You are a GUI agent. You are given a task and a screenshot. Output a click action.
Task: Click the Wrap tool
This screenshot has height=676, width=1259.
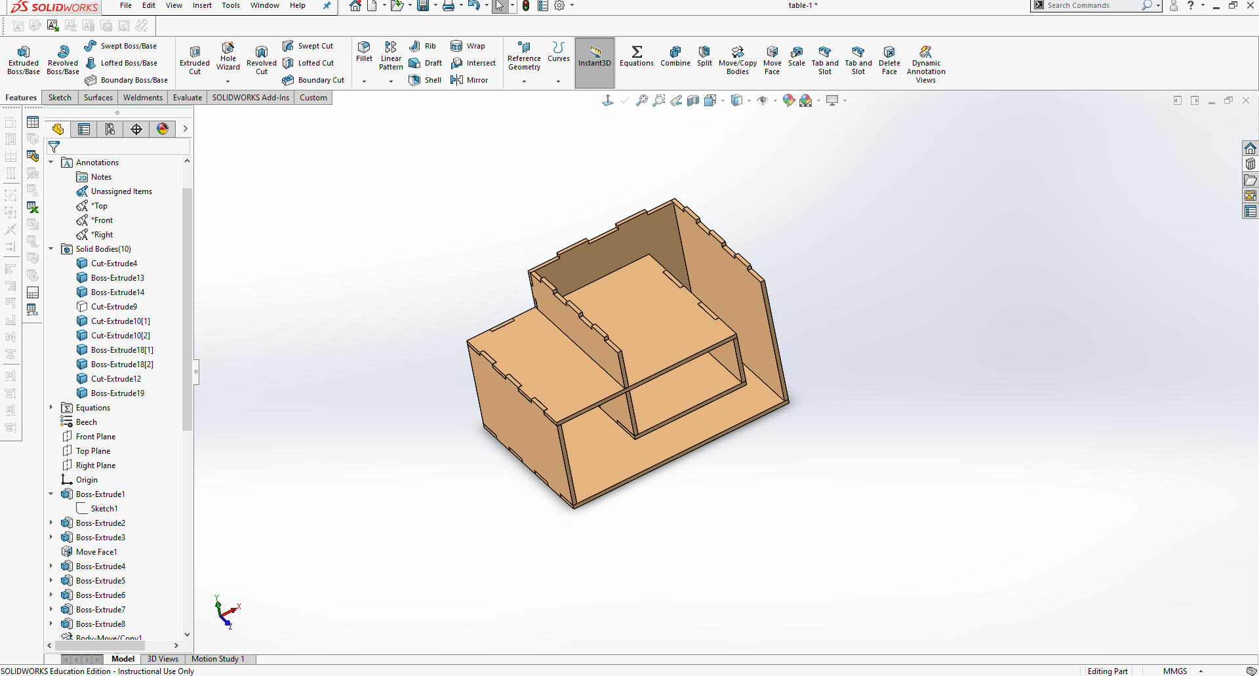point(468,46)
